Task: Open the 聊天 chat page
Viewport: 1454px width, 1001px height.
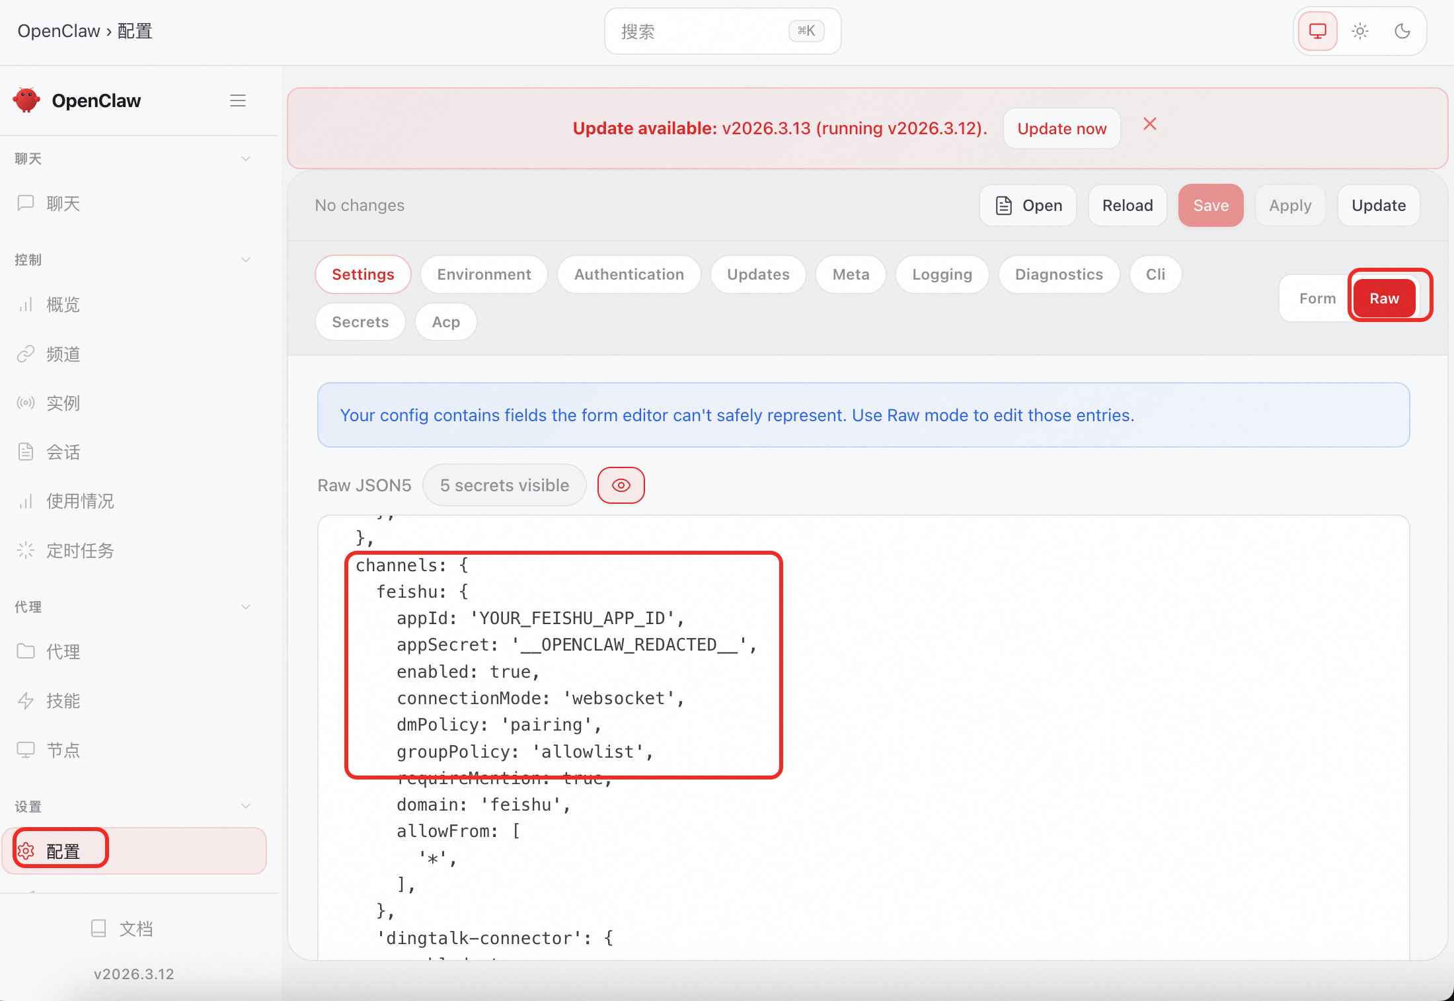Action: click(134, 204)
